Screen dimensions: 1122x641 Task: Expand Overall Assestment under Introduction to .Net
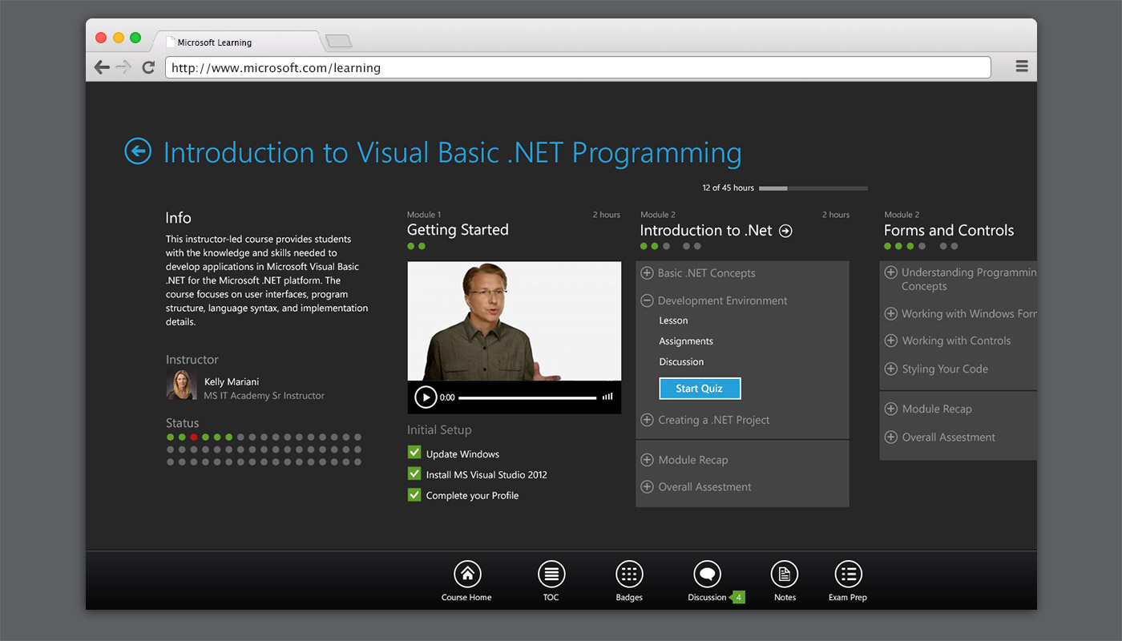(x=647, y=486)
